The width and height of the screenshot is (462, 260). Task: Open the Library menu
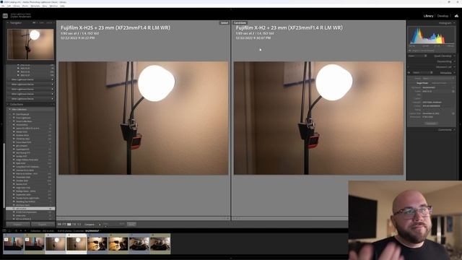[17, 6]
